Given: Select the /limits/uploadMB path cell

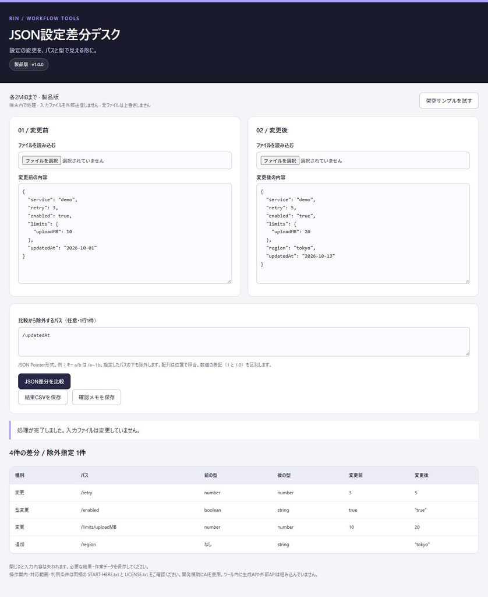Looking at the screenshot, I should click(98, 527).
